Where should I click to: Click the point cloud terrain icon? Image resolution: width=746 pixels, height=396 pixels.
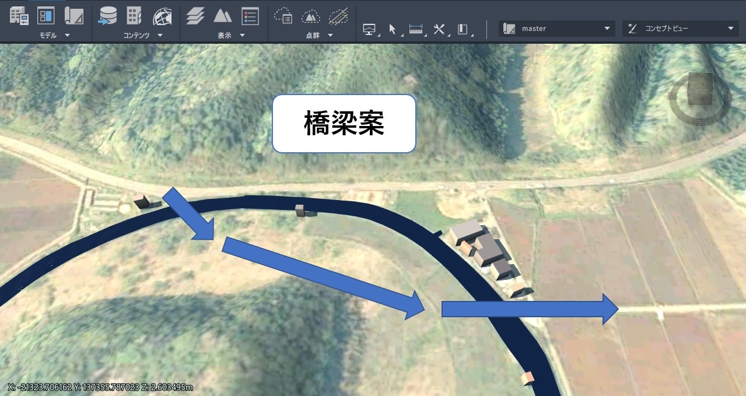[x=311, y=16]
